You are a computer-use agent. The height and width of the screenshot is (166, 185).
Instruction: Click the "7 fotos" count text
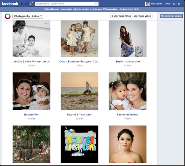coord(79,65)
